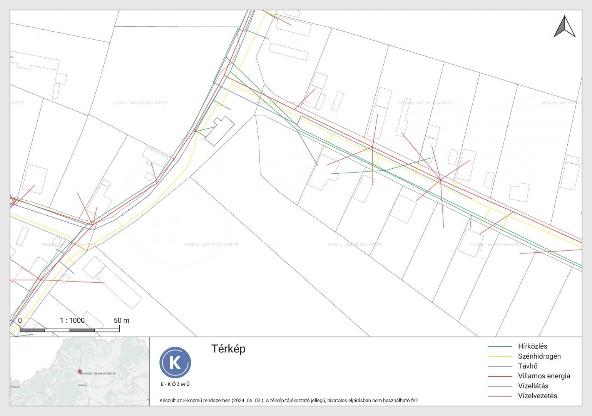592x416 pixels.
Task: Click the black-and-white scale bar
Action: [69, 330]
